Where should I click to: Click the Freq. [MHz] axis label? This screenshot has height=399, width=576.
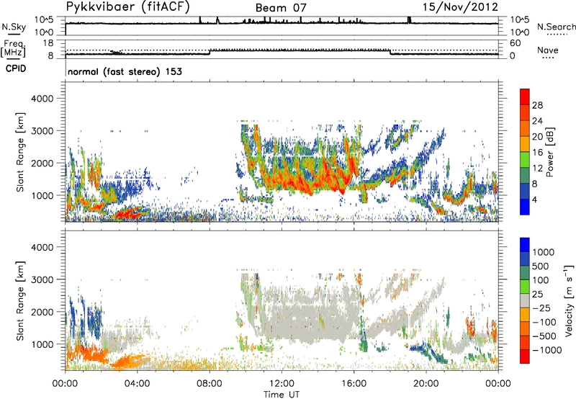[x=13, y=49]
